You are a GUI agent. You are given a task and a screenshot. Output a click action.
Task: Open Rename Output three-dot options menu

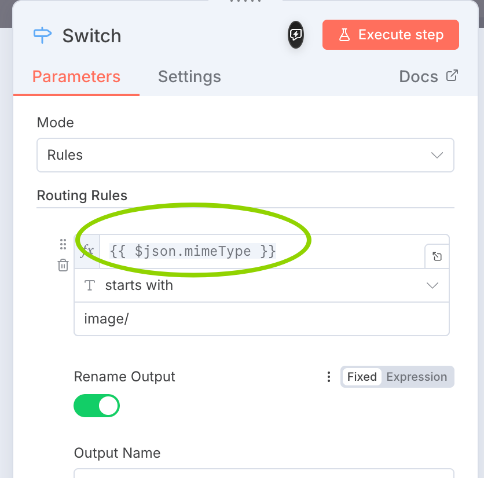(329, 377)
